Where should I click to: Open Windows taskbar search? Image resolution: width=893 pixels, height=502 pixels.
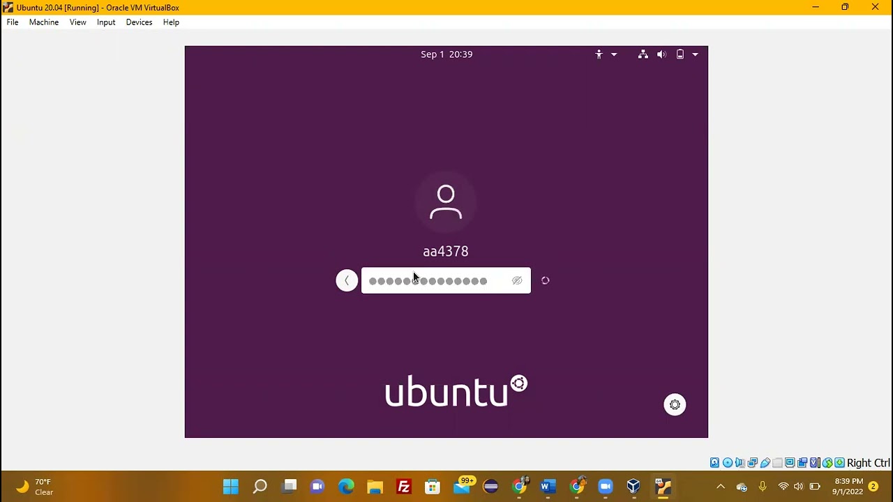[260, 486]
